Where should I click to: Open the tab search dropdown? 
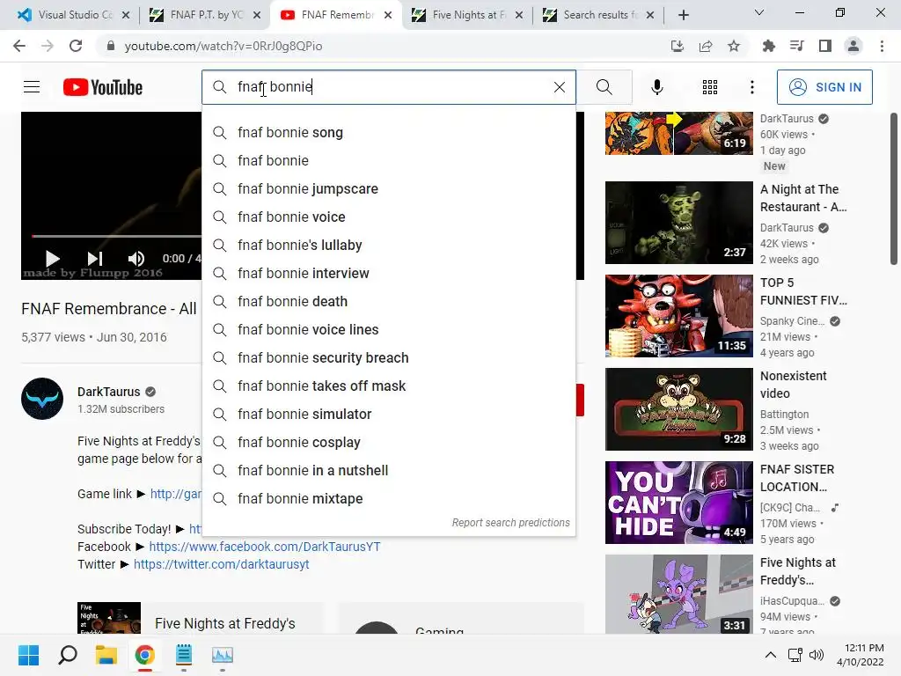pos(758,12)
